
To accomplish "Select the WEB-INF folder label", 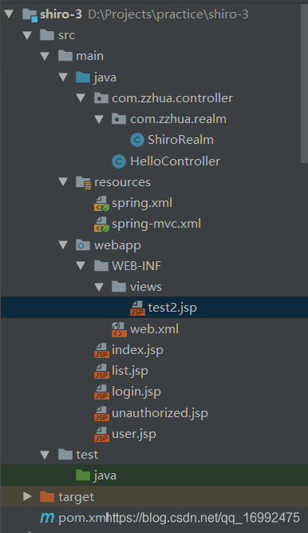I will click(x=136, y=266).
